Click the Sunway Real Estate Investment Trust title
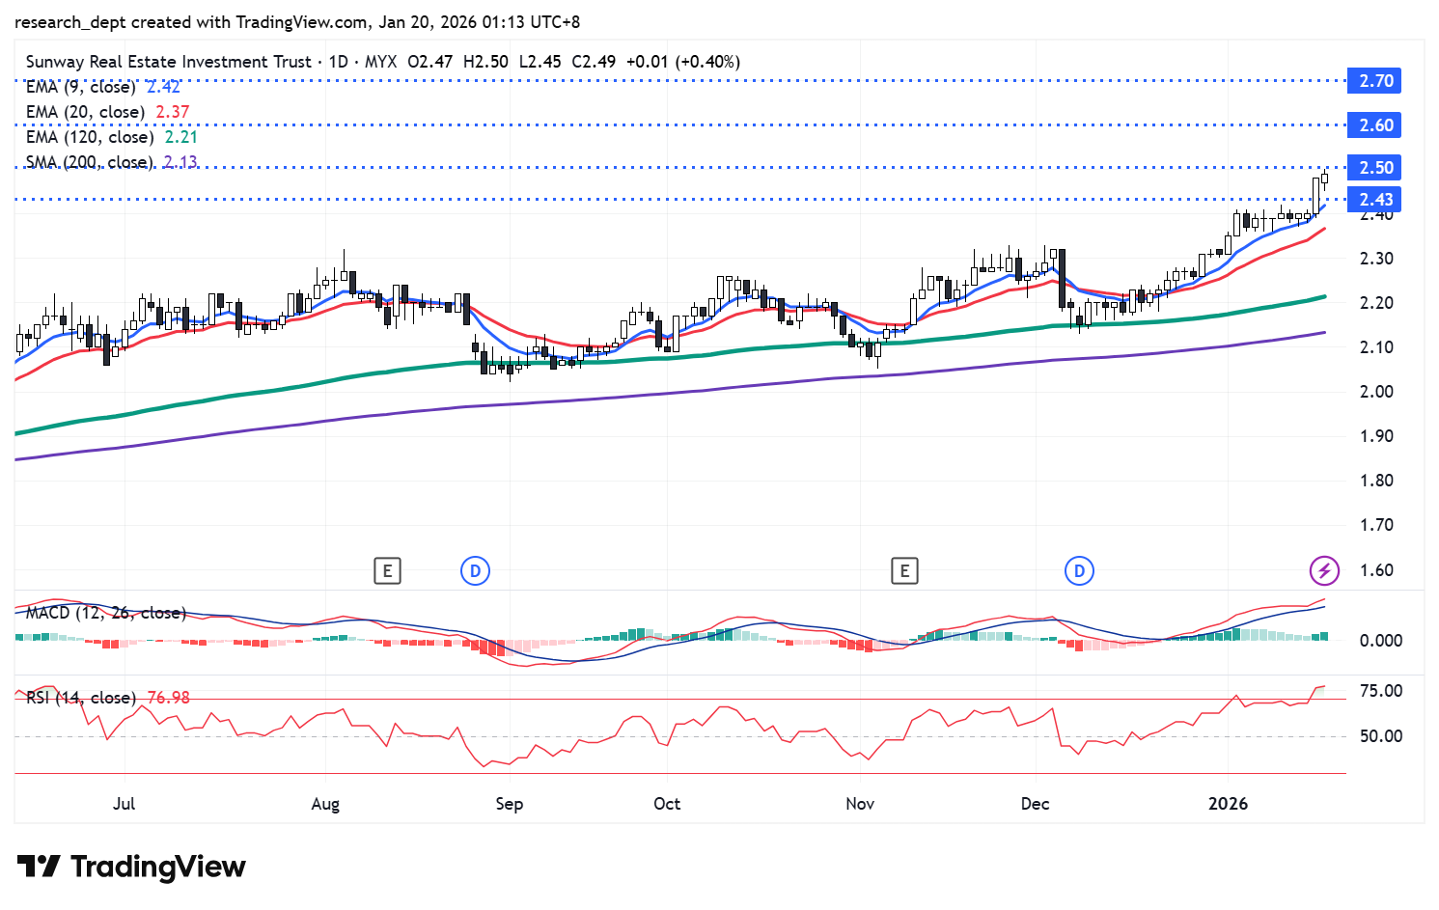 (169, 62)
